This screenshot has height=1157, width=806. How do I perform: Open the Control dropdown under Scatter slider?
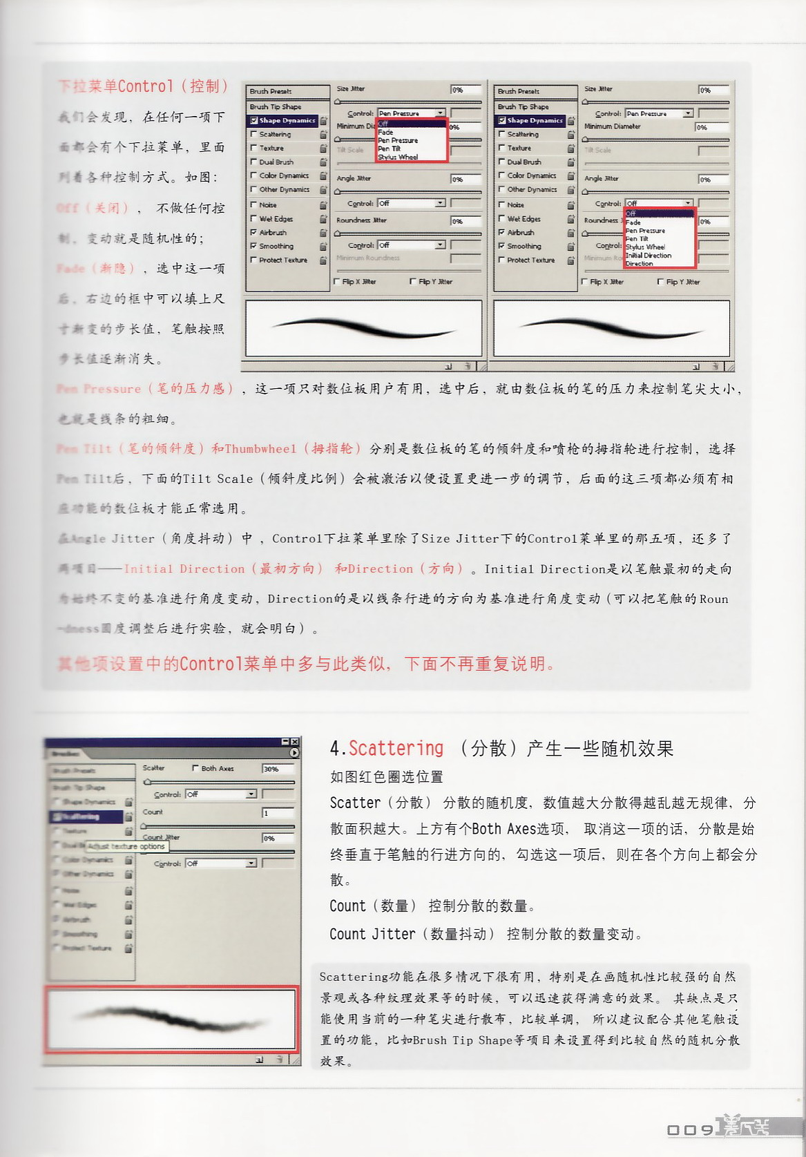(221, 794)
